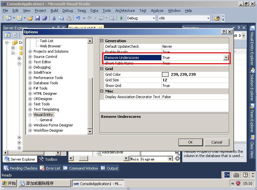Image resolution: width=257 pixels, height=190 pixels.
Task: Collapse the Generation property category
Action: click(x=102, y=41)
